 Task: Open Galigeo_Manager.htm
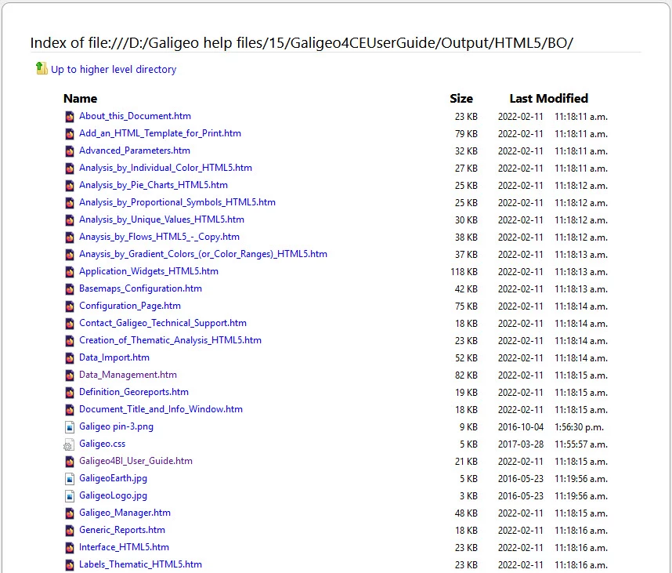125,513
